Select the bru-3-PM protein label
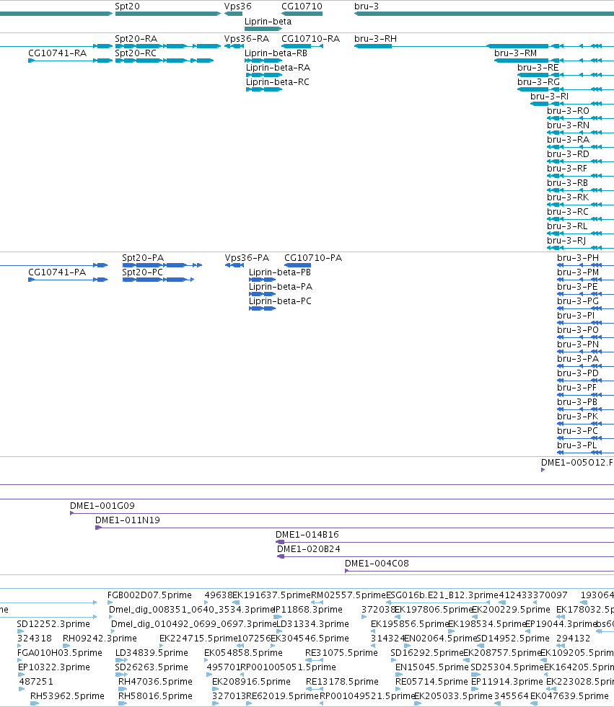 pos(578,272)
